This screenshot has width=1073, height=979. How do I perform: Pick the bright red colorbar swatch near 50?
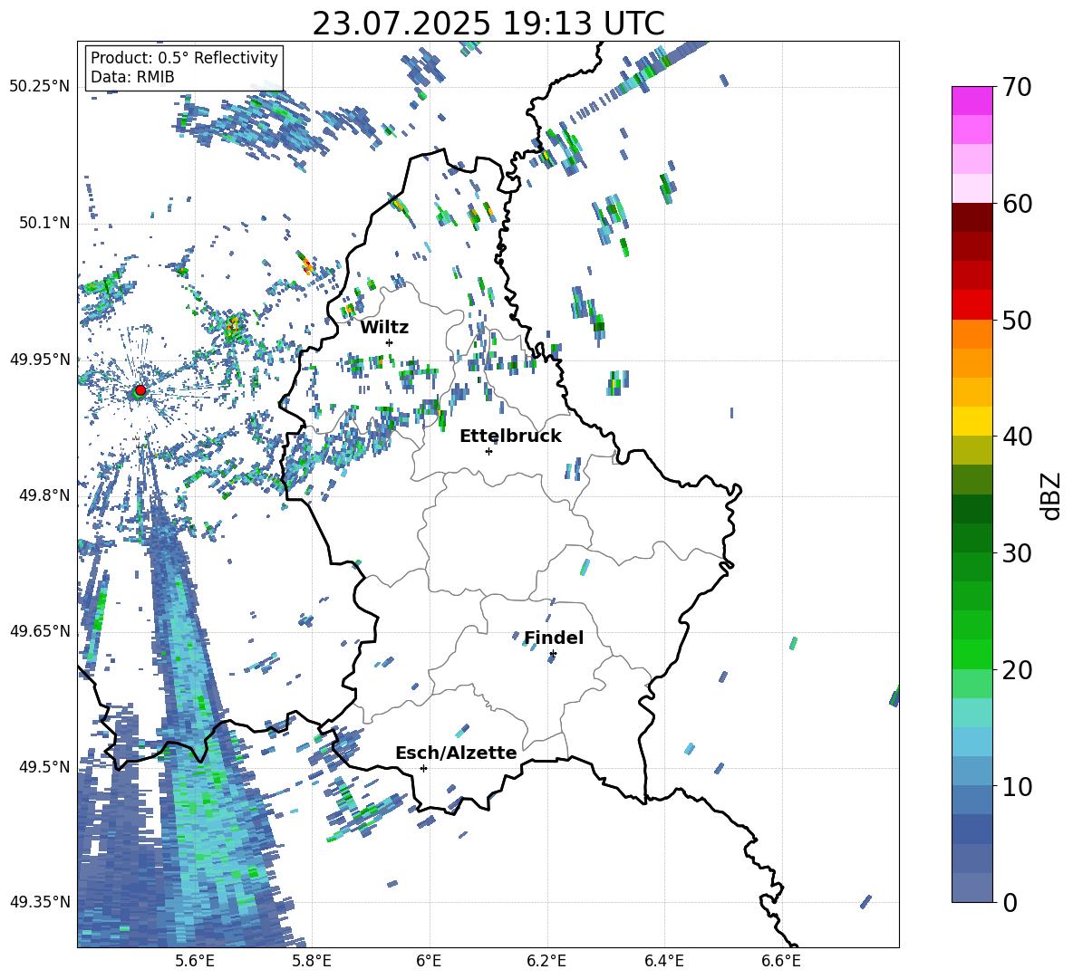972,305
